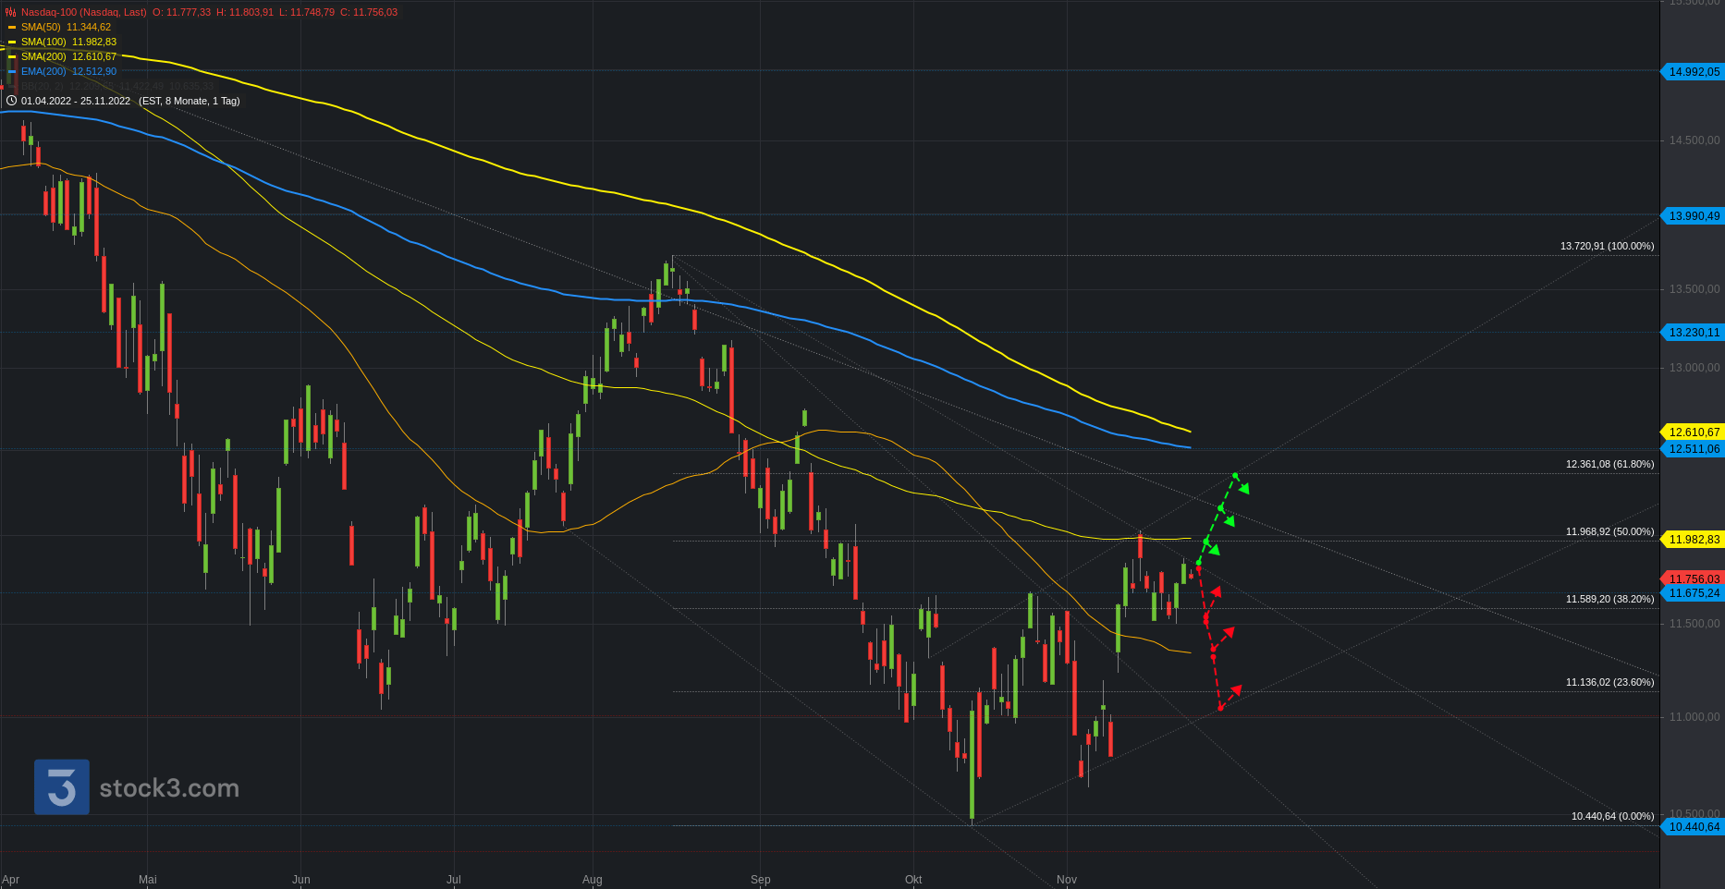Viewport: 1725px width, 889px height.
Task: Click 11.500,00 on the price axis
Action: click(1694, 624)
